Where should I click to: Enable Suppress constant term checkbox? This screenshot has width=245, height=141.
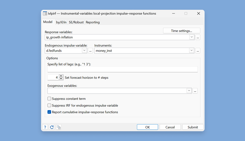[49, 99]
